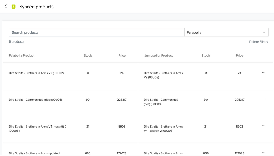Image resolution: width=274 pixels, height=156 pixels.
Task: Click Synced products page title
Action: click(x=36, y=7)
